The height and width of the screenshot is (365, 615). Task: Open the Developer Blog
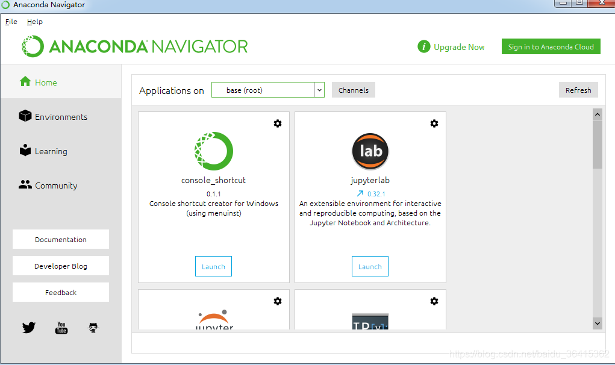tap(61, 266)
